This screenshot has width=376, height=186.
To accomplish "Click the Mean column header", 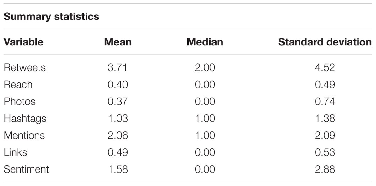I will (118, 42).
